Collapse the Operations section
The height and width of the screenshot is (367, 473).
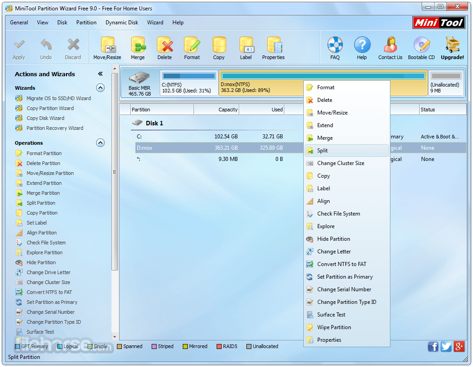(x=100, y=143)
